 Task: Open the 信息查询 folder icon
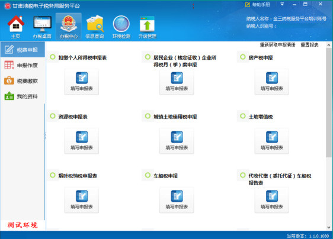95,27
